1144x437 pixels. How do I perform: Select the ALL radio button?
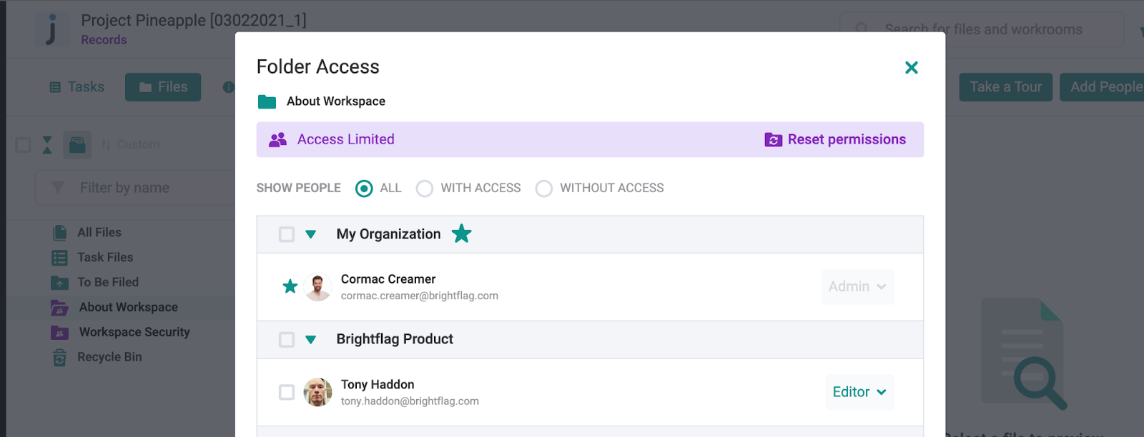click(x=364, y=189)
